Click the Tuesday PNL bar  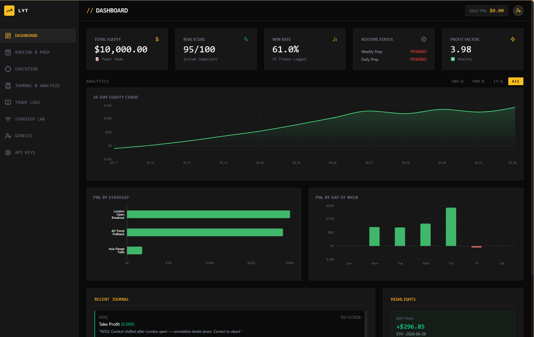tap(400, 237)
